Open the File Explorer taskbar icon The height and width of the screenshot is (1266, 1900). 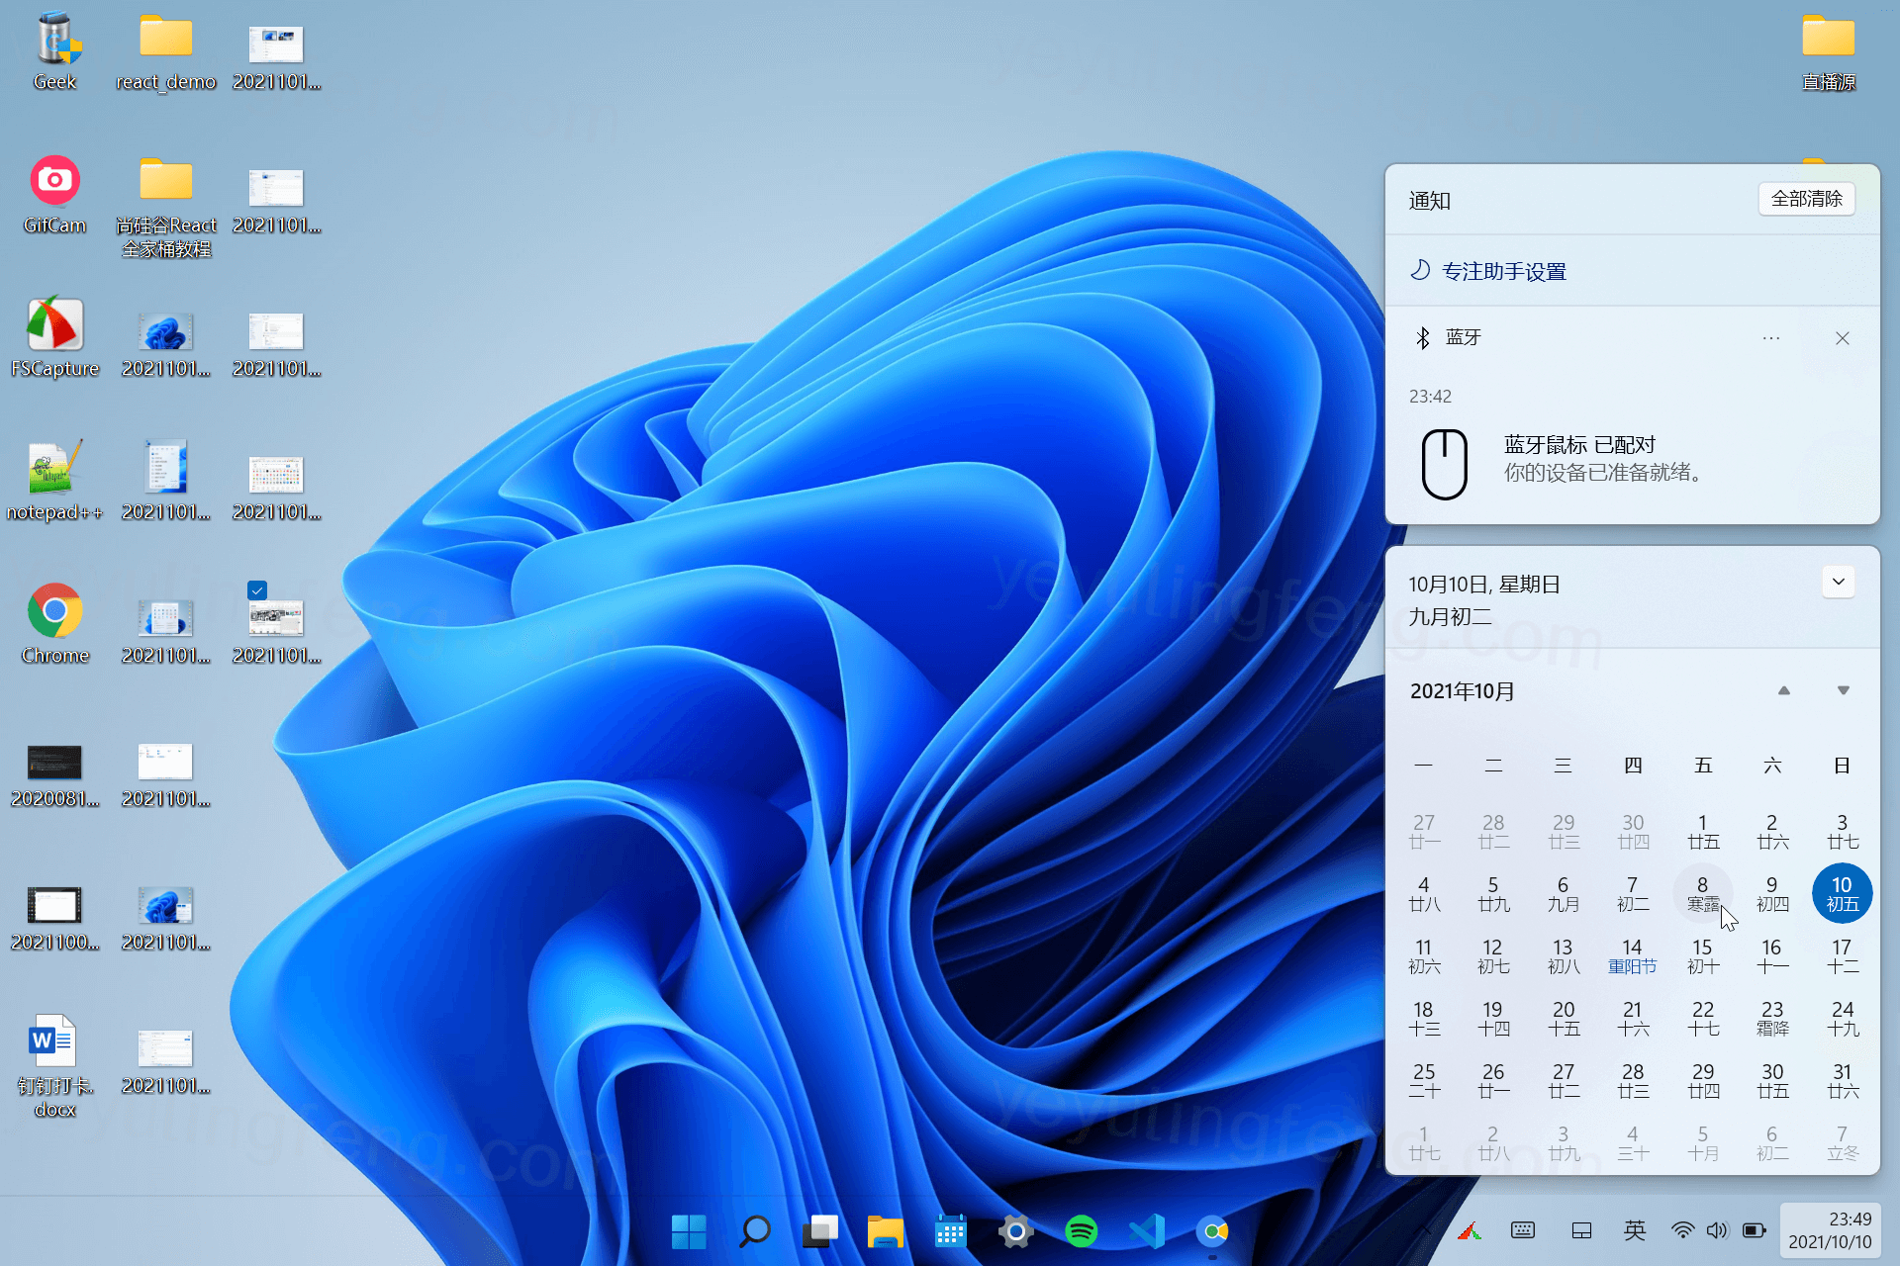pyautogui.click(x=885, y=1231)
